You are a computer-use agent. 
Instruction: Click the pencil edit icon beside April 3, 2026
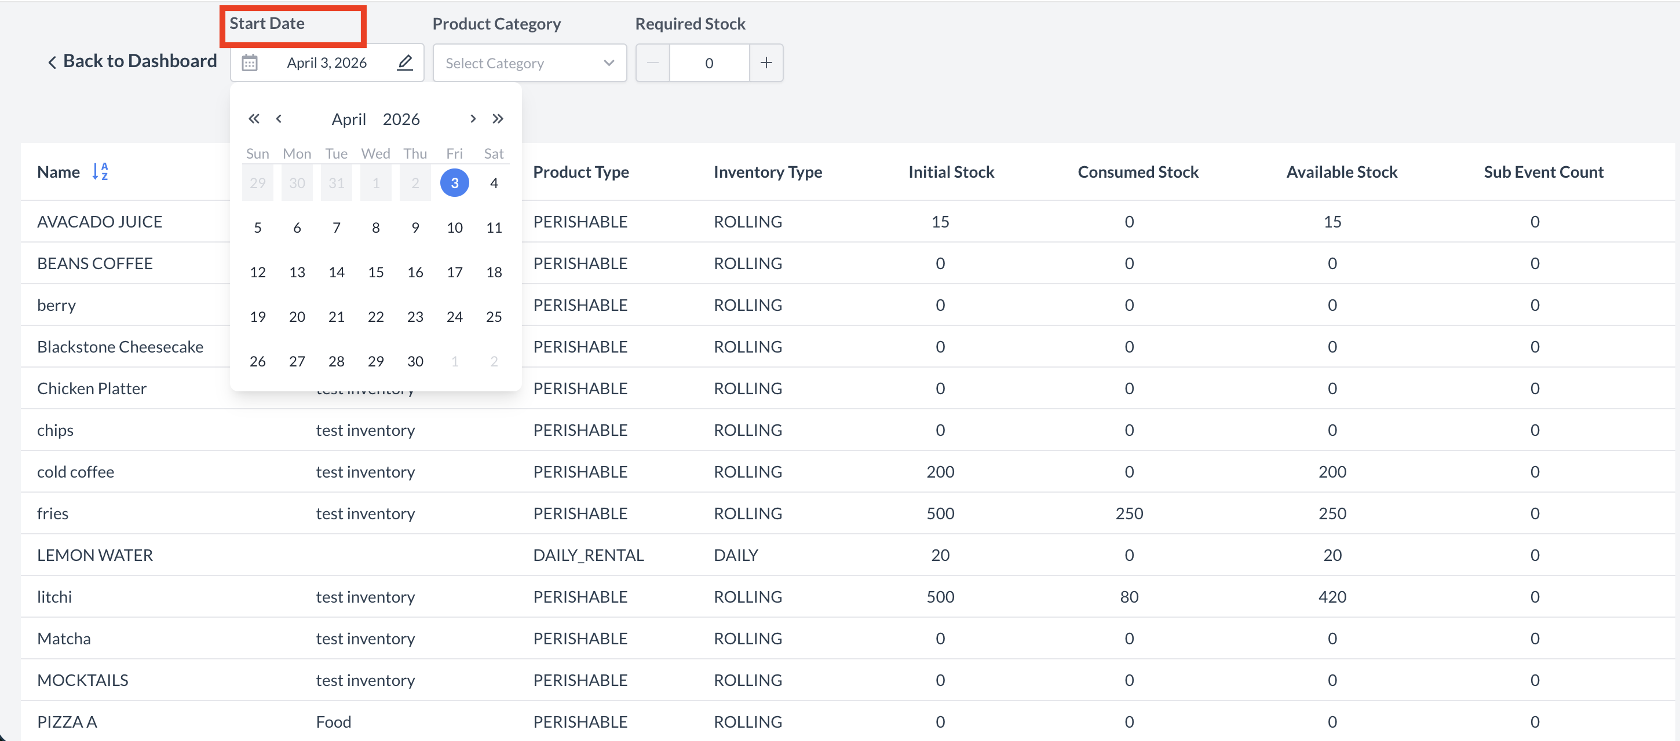tap(405, 63)
